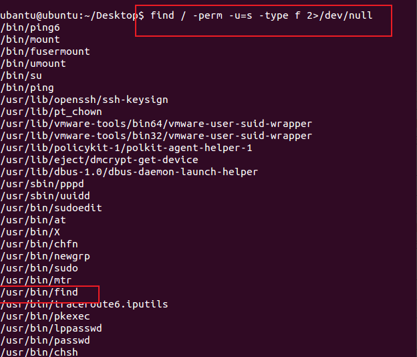Click the /usr/bin/newgrp line
Viewport: 417px width, 357px height.
point(45,256)
